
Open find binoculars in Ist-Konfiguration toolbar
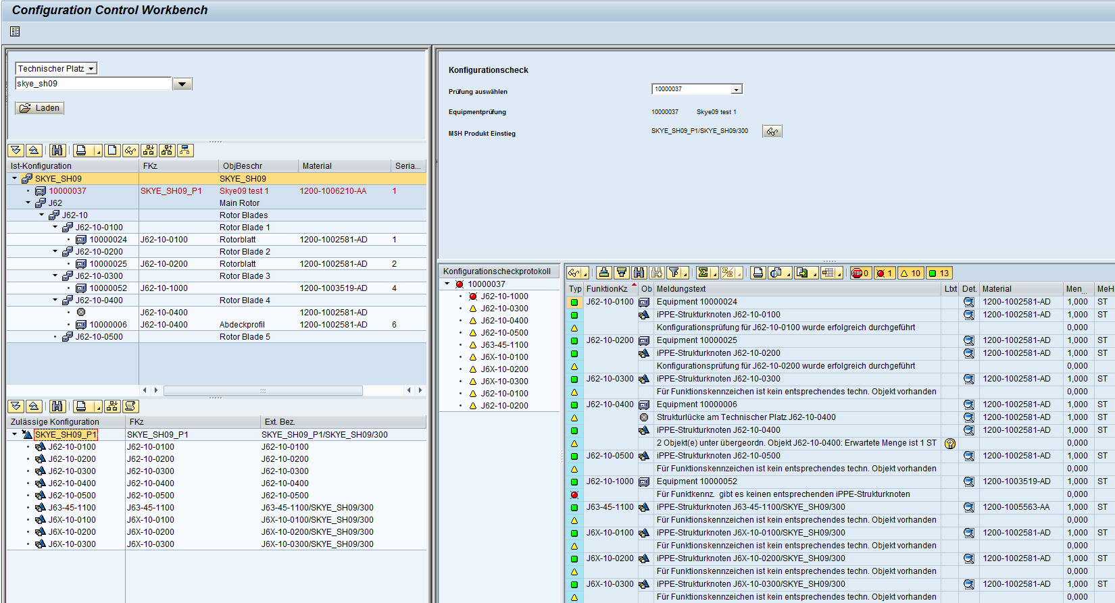point(57,151)
